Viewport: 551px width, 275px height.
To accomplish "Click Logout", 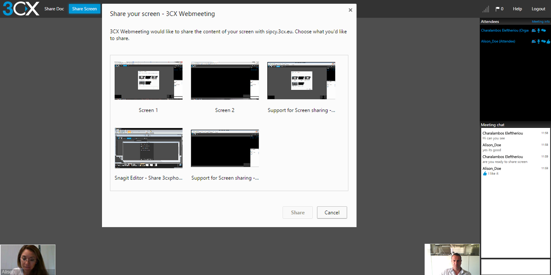I will [x=538, y=9].
